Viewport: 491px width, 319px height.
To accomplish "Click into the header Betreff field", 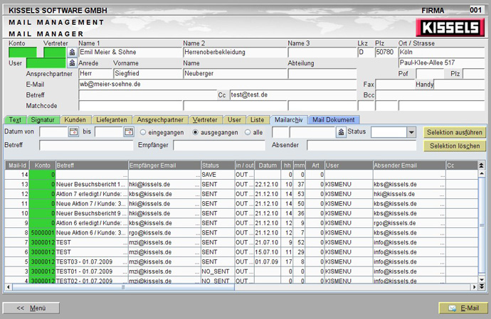I will pyautogui.click(x=147, y=94).
